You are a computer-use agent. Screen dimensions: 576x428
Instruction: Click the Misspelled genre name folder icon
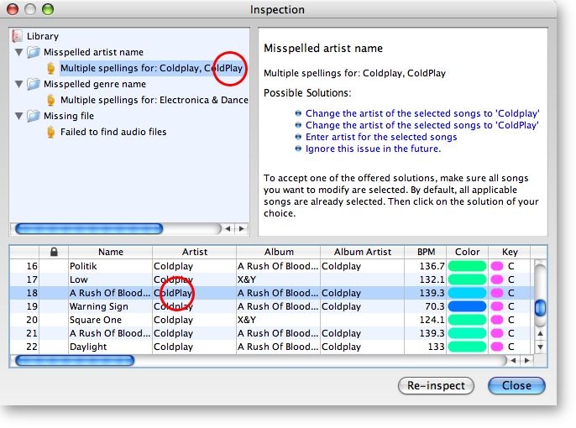[33, 84]
